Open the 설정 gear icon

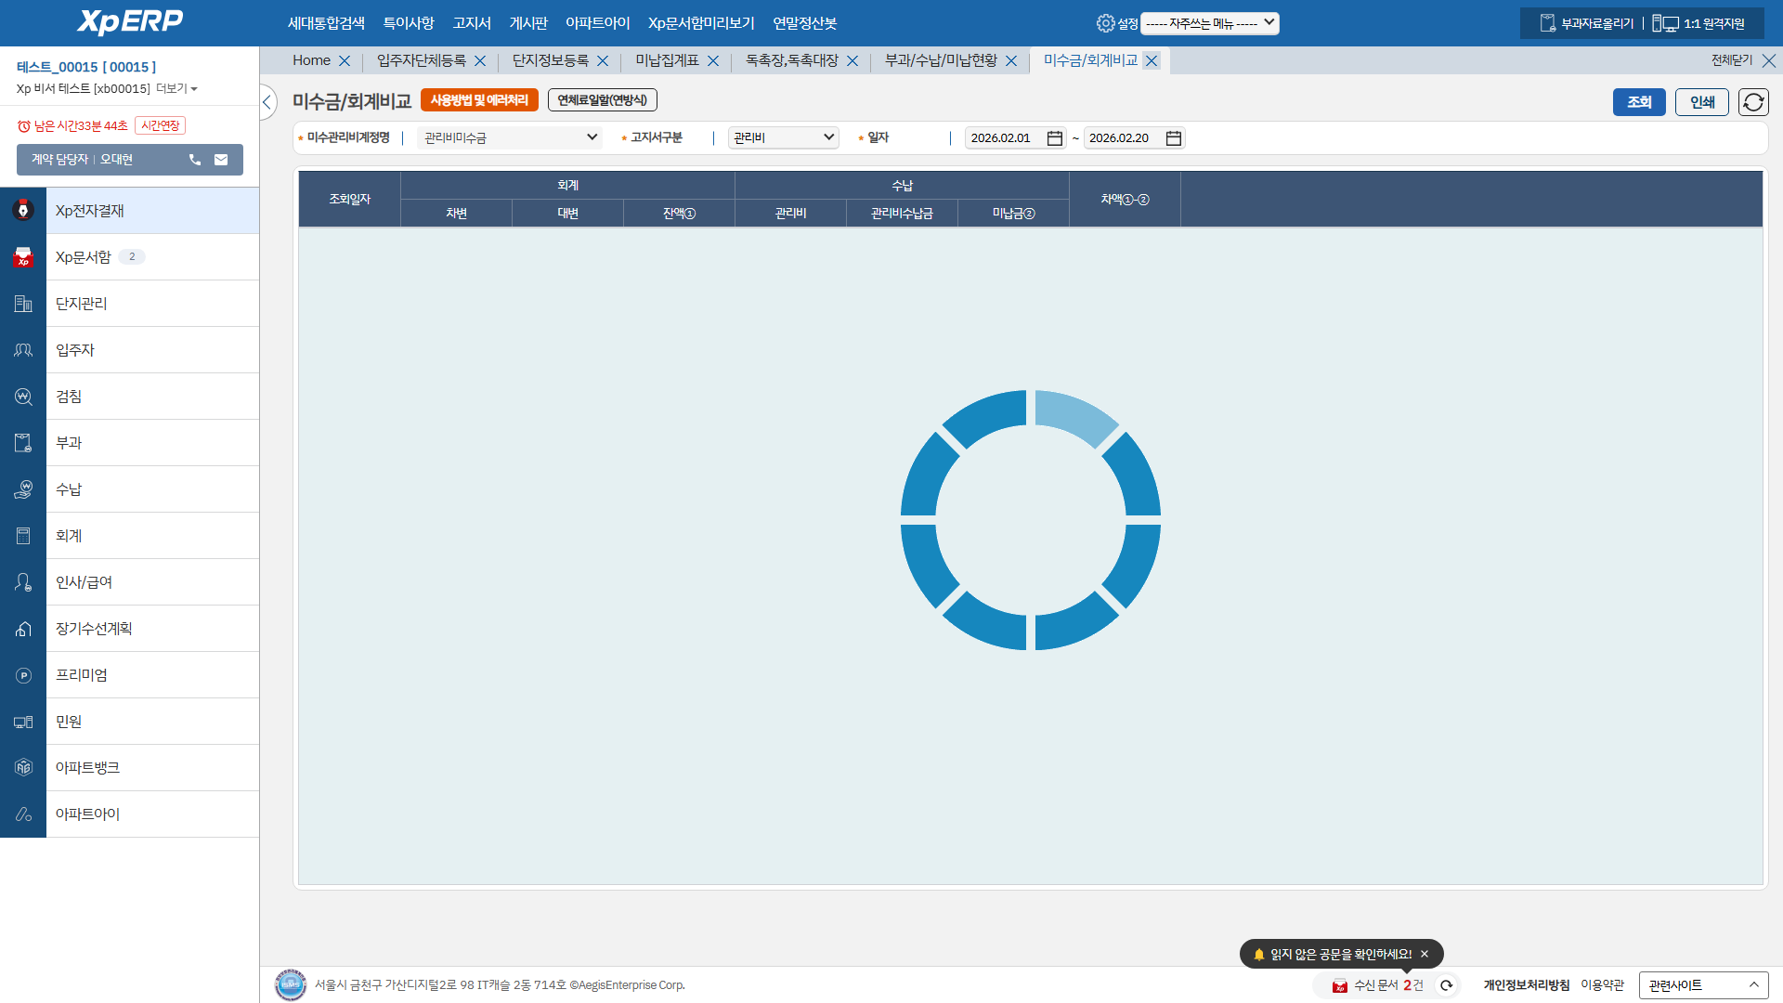1105,23
